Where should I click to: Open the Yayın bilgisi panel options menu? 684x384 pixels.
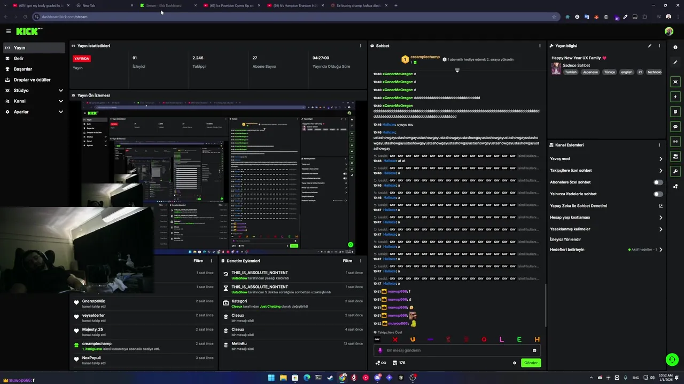click(659, 46)
